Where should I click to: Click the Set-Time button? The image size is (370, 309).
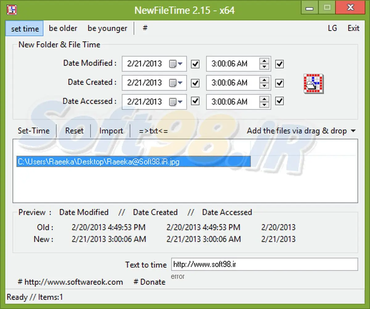[34, 131]
